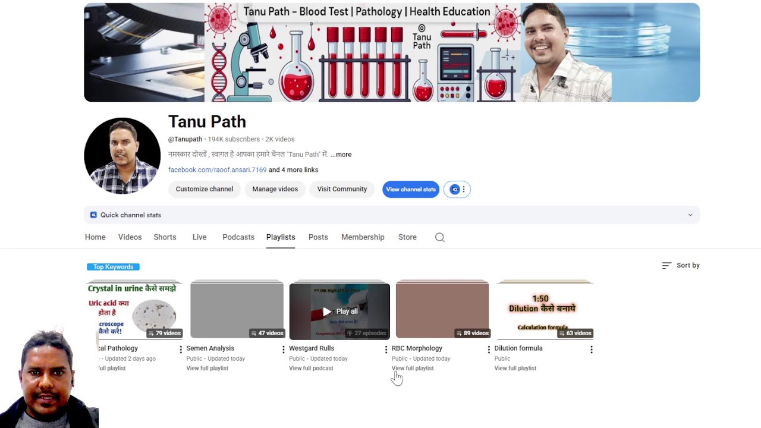
Task: Click the Customize channel button
Action: [205, 189]
